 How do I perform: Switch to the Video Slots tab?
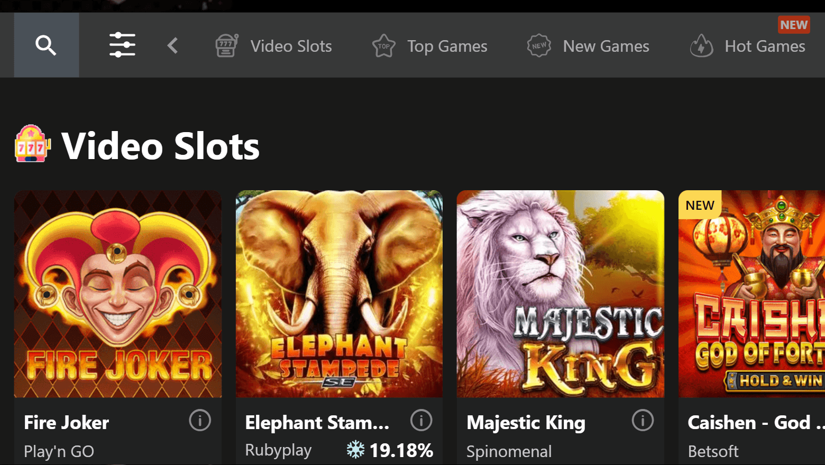pyautogui.click(x=291, y=46)
